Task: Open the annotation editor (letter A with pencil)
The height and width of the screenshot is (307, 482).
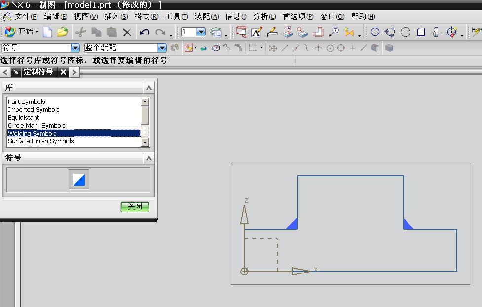Action: pyautogui.click(x=257, y=32)
